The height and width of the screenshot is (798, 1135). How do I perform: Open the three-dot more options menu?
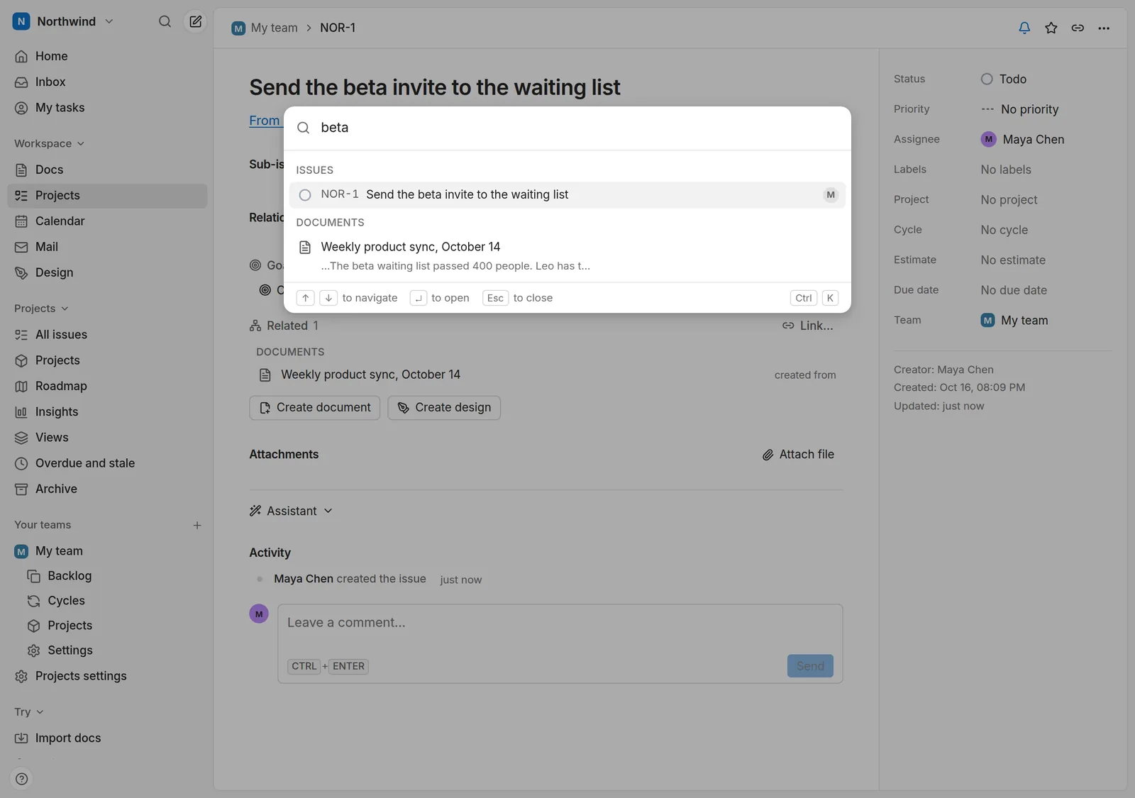point(1104,28)
